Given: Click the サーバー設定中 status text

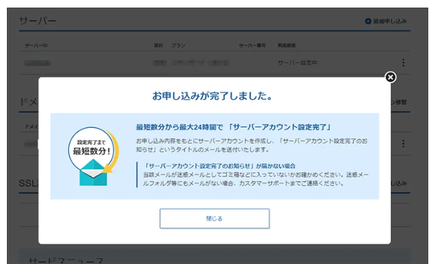Looking at the screenshot, I should 298,63.
